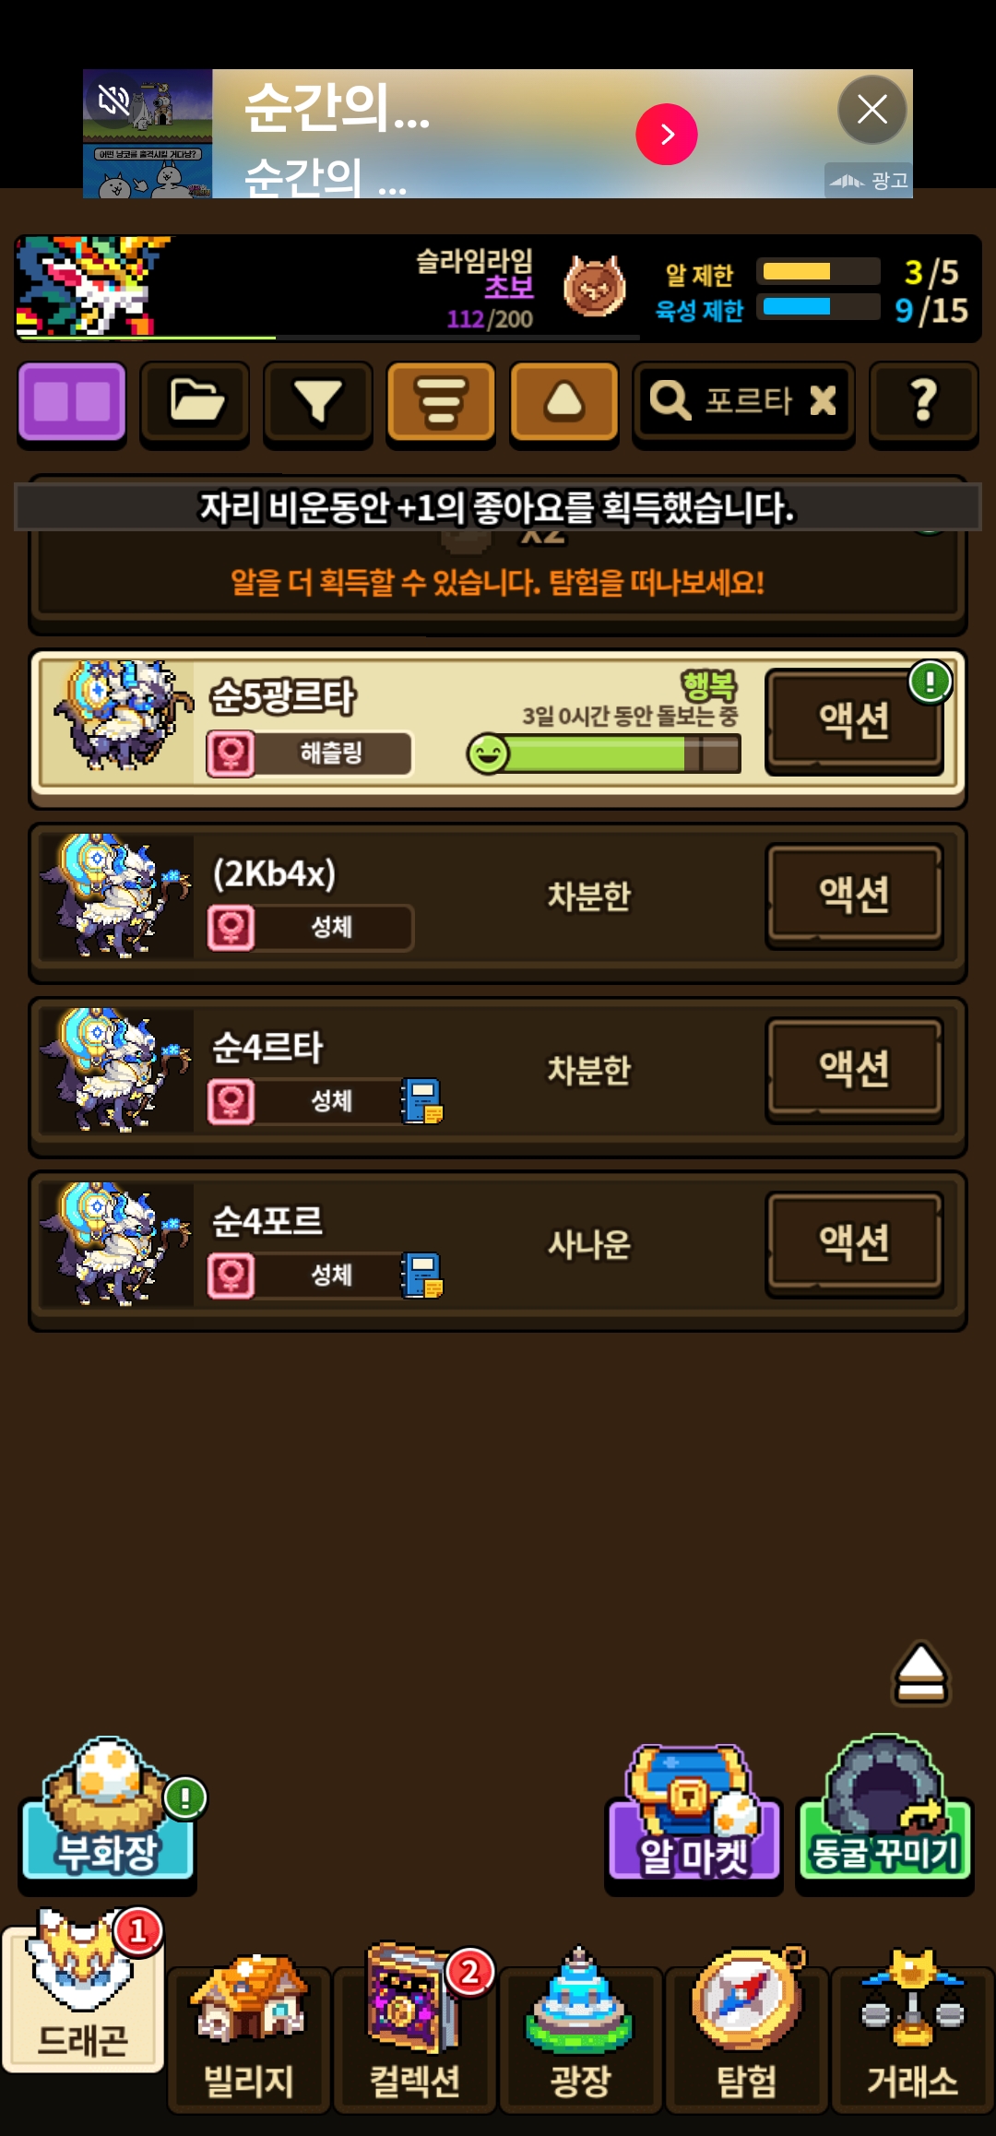
Task: Toggle the sort order lines button
Action: click(441, 403)
